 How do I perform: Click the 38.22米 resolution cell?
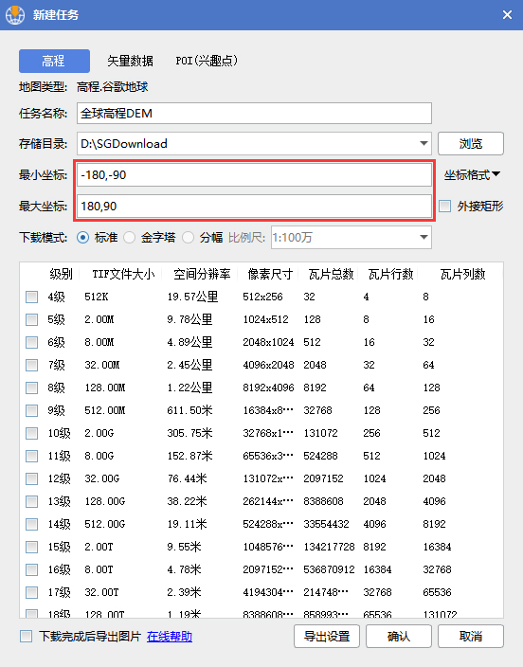[x=187, y=501]
